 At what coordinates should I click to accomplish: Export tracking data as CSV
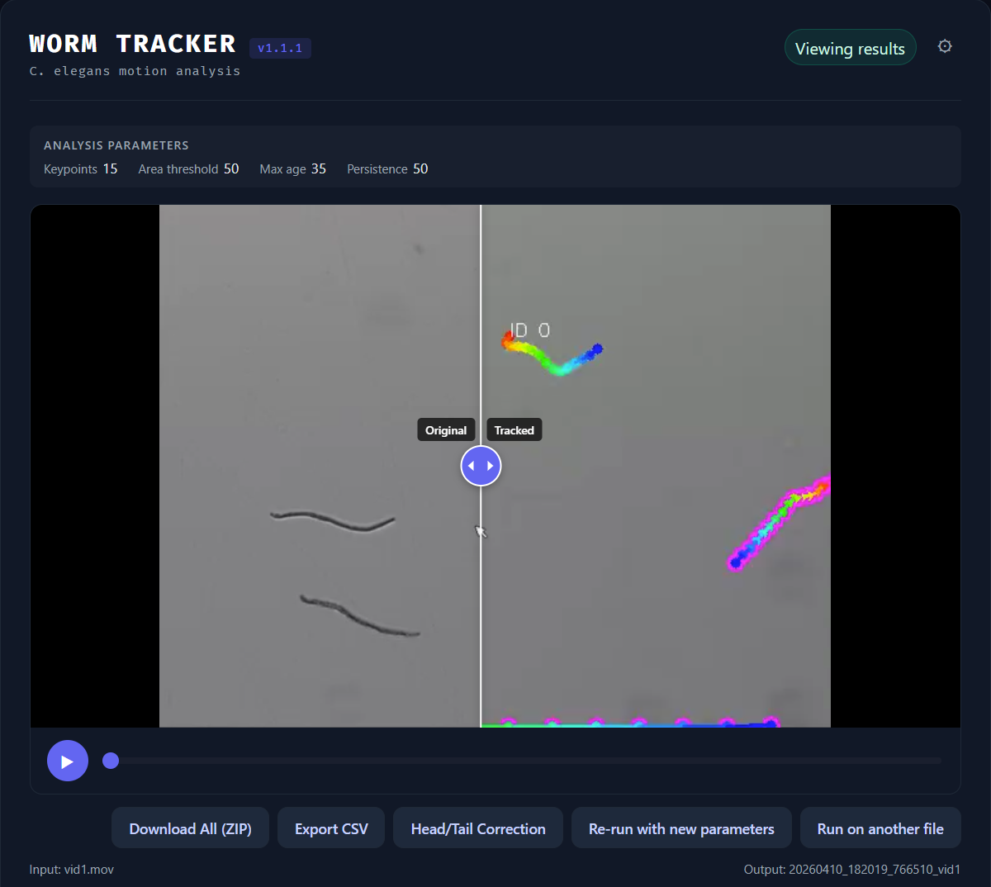pos(330,828)
